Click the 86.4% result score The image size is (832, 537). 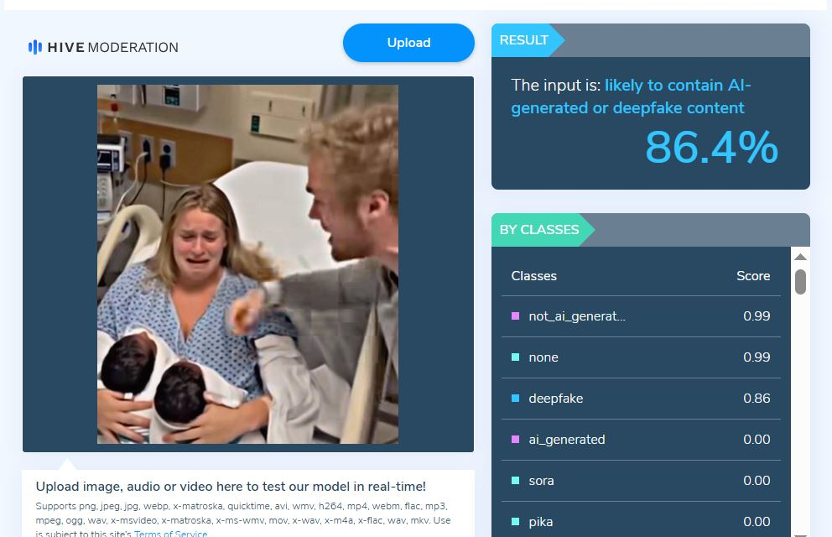tap(711, 148)
